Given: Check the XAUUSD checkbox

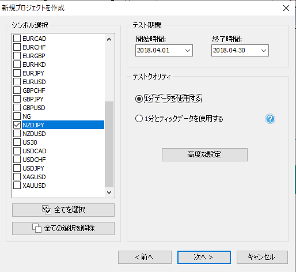Looking at the screenshot, I should point(17,185).
